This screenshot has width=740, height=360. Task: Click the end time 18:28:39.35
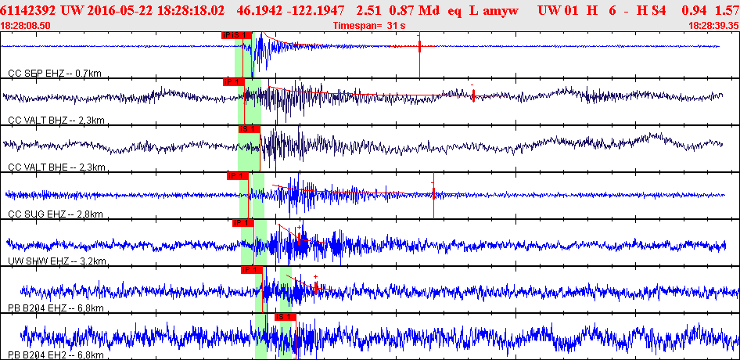click(713, 26)
